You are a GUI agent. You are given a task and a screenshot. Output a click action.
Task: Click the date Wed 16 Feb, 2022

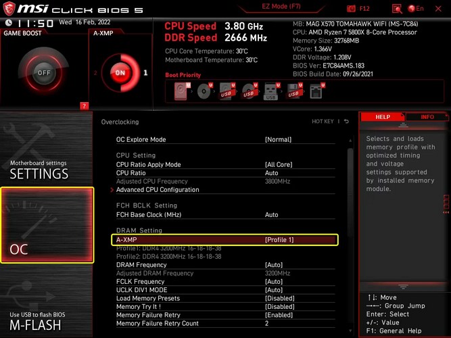(x=85, y=22)
